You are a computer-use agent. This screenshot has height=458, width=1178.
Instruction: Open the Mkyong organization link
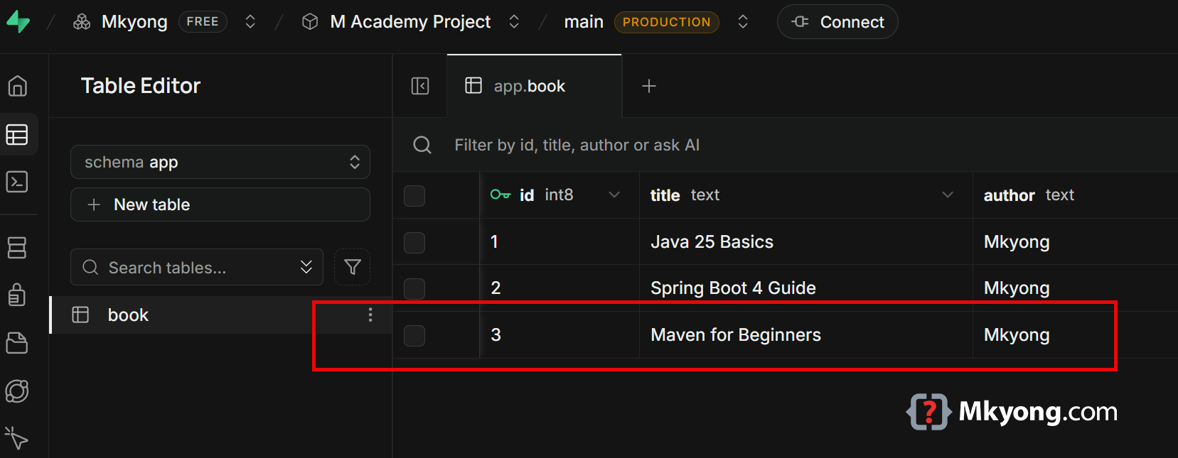click(134, 22)
